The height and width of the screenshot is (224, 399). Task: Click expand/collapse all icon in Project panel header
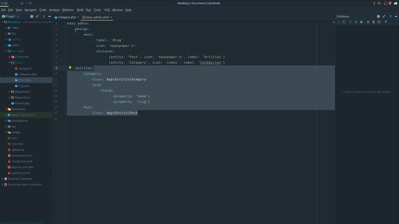37,17
